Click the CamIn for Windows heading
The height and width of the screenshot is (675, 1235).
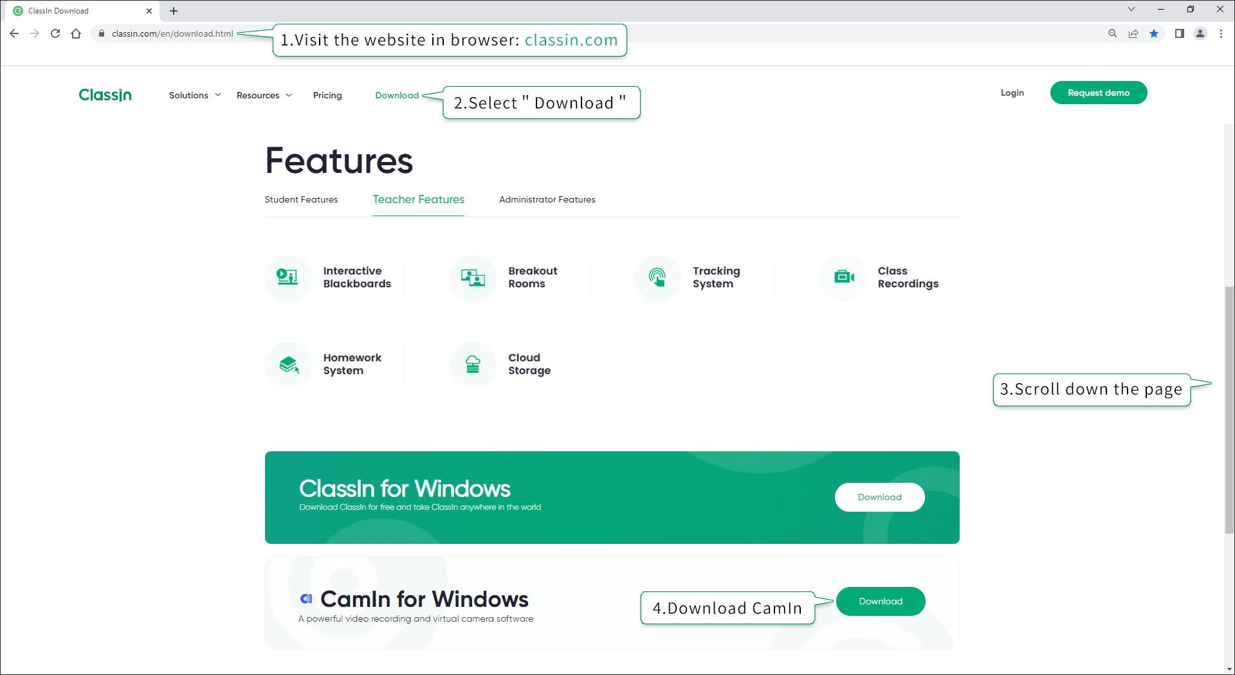(425, 599)
